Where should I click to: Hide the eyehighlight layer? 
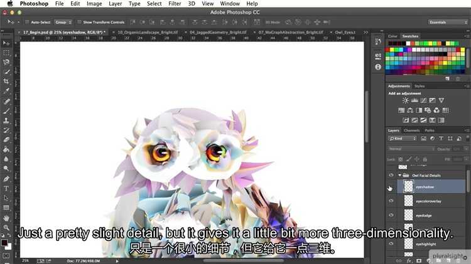[x=391, y=244]
